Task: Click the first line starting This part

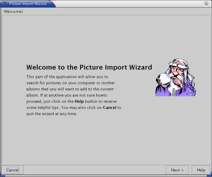Action: coord(67,77)
